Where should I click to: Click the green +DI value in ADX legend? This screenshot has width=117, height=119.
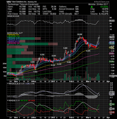point(24,101)
